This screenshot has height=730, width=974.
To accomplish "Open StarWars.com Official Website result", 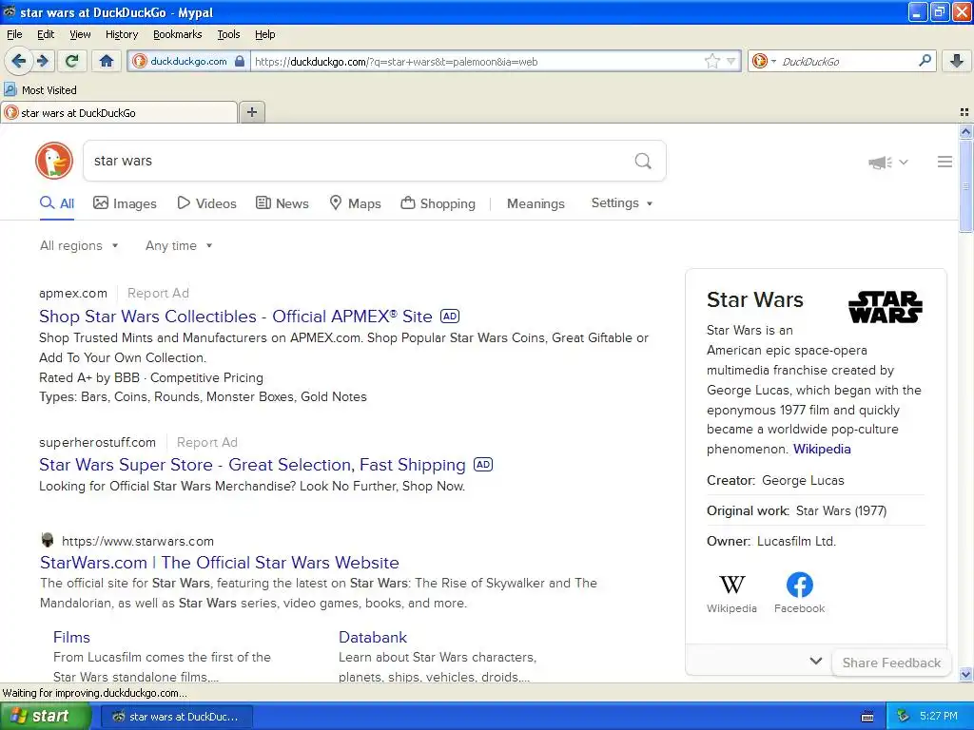I will tap(220, 563).
